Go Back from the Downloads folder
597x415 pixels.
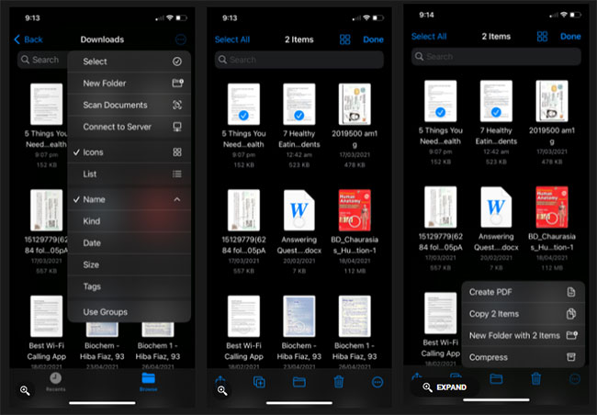point(28,39)
